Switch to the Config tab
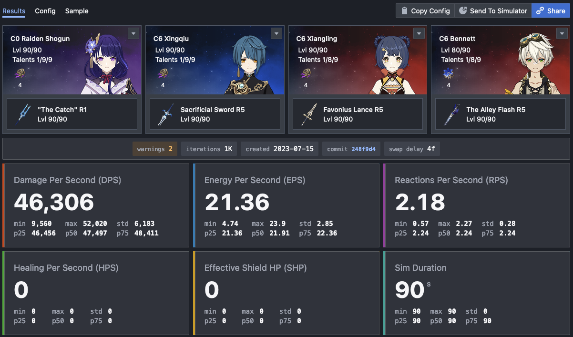This screenshot has width=573, height=337. pos(45,11)
